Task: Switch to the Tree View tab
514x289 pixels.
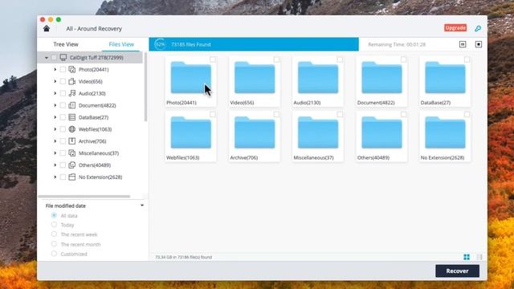Action: pos(66,44)
